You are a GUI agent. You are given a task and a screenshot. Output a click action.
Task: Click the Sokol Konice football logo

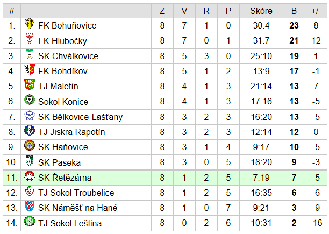tap(30, 100)
